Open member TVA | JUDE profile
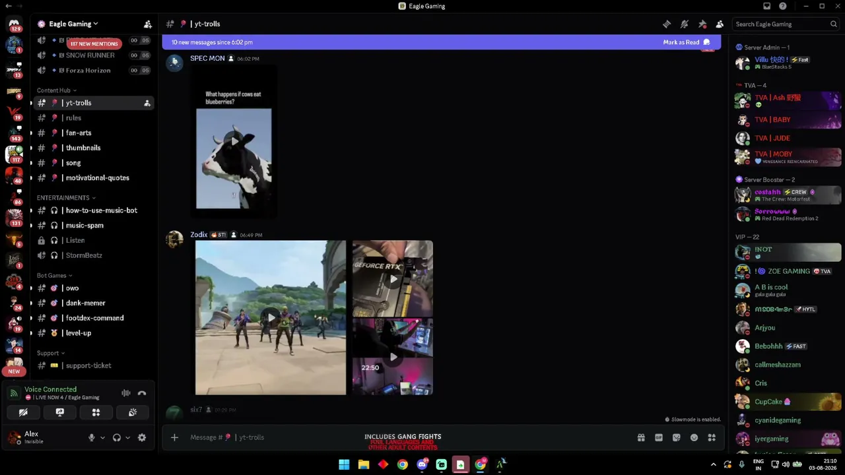The height and width of the screenshot is (475, 845). coord(787,138)
